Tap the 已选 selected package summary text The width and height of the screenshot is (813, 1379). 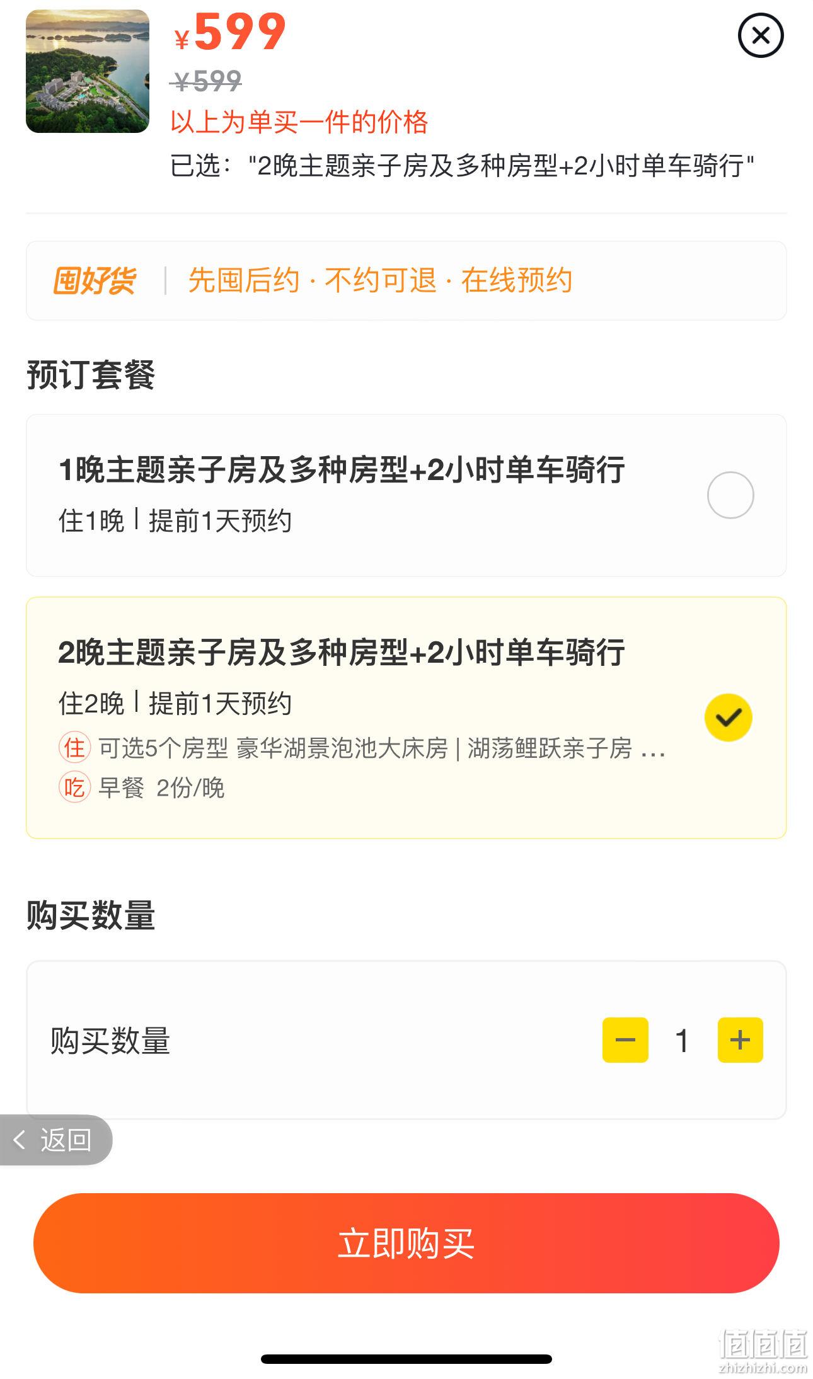463,166
